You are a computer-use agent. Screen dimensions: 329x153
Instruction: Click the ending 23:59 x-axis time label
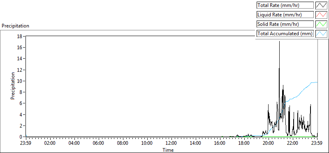tap(317, 144)
